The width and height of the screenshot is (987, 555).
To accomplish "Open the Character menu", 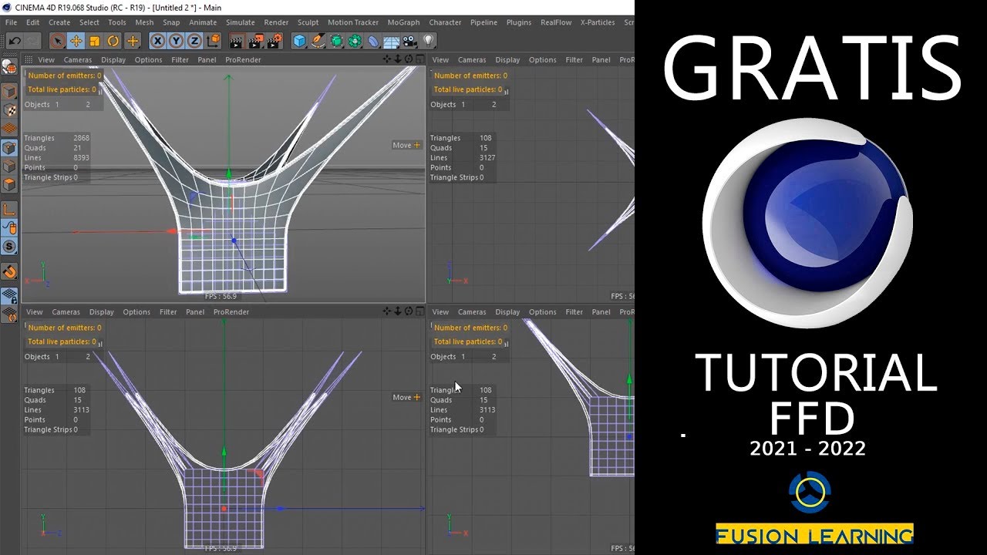I will (445, 22).
